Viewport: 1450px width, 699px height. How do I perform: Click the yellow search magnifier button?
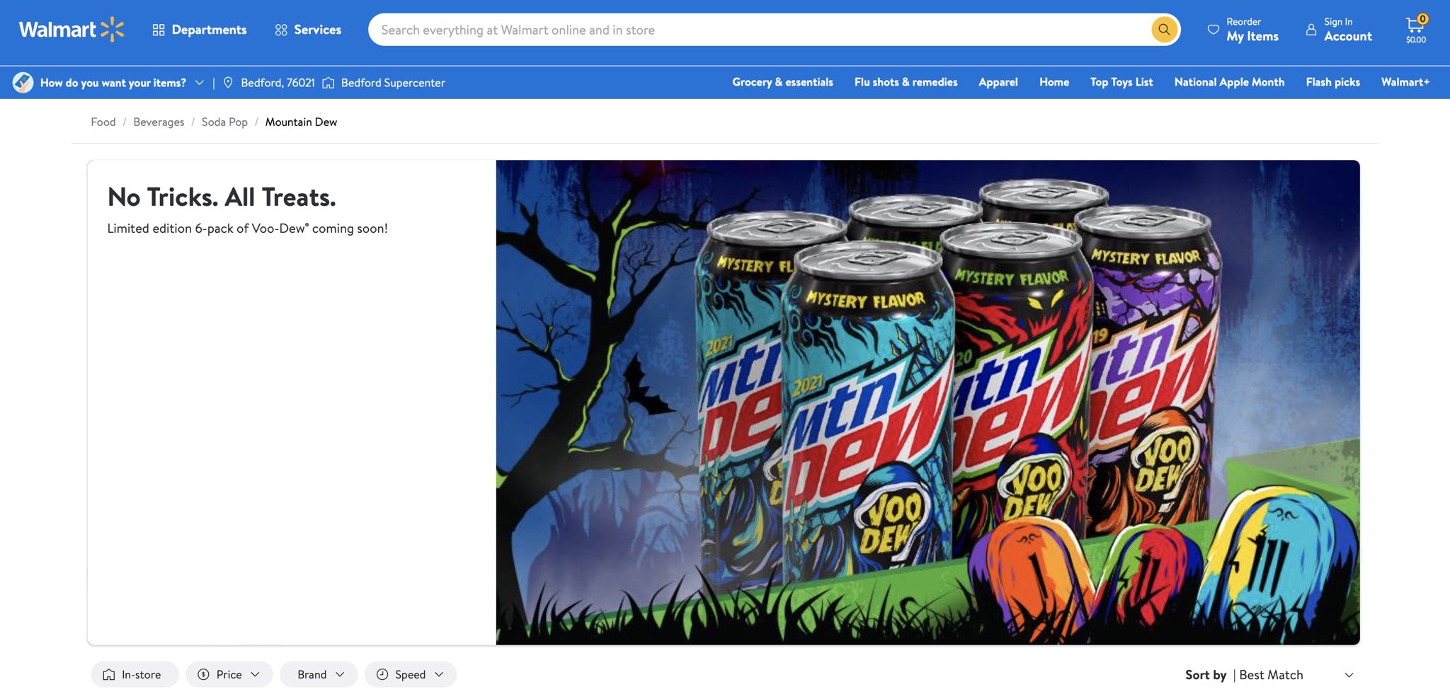coord(1164,30)
